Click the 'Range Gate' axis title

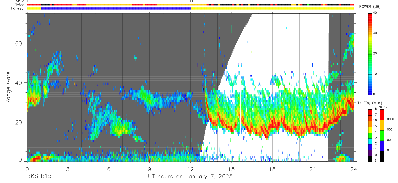point(8,87)
